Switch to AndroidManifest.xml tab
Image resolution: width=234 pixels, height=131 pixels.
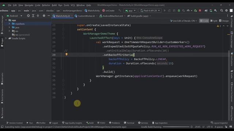pos(112,16)
